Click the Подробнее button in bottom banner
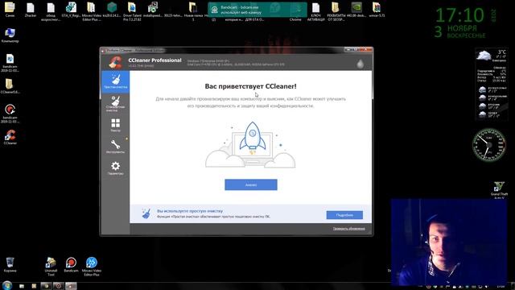Screen dimensions: 515x290 pyautogui.click(x=344, y=215)
